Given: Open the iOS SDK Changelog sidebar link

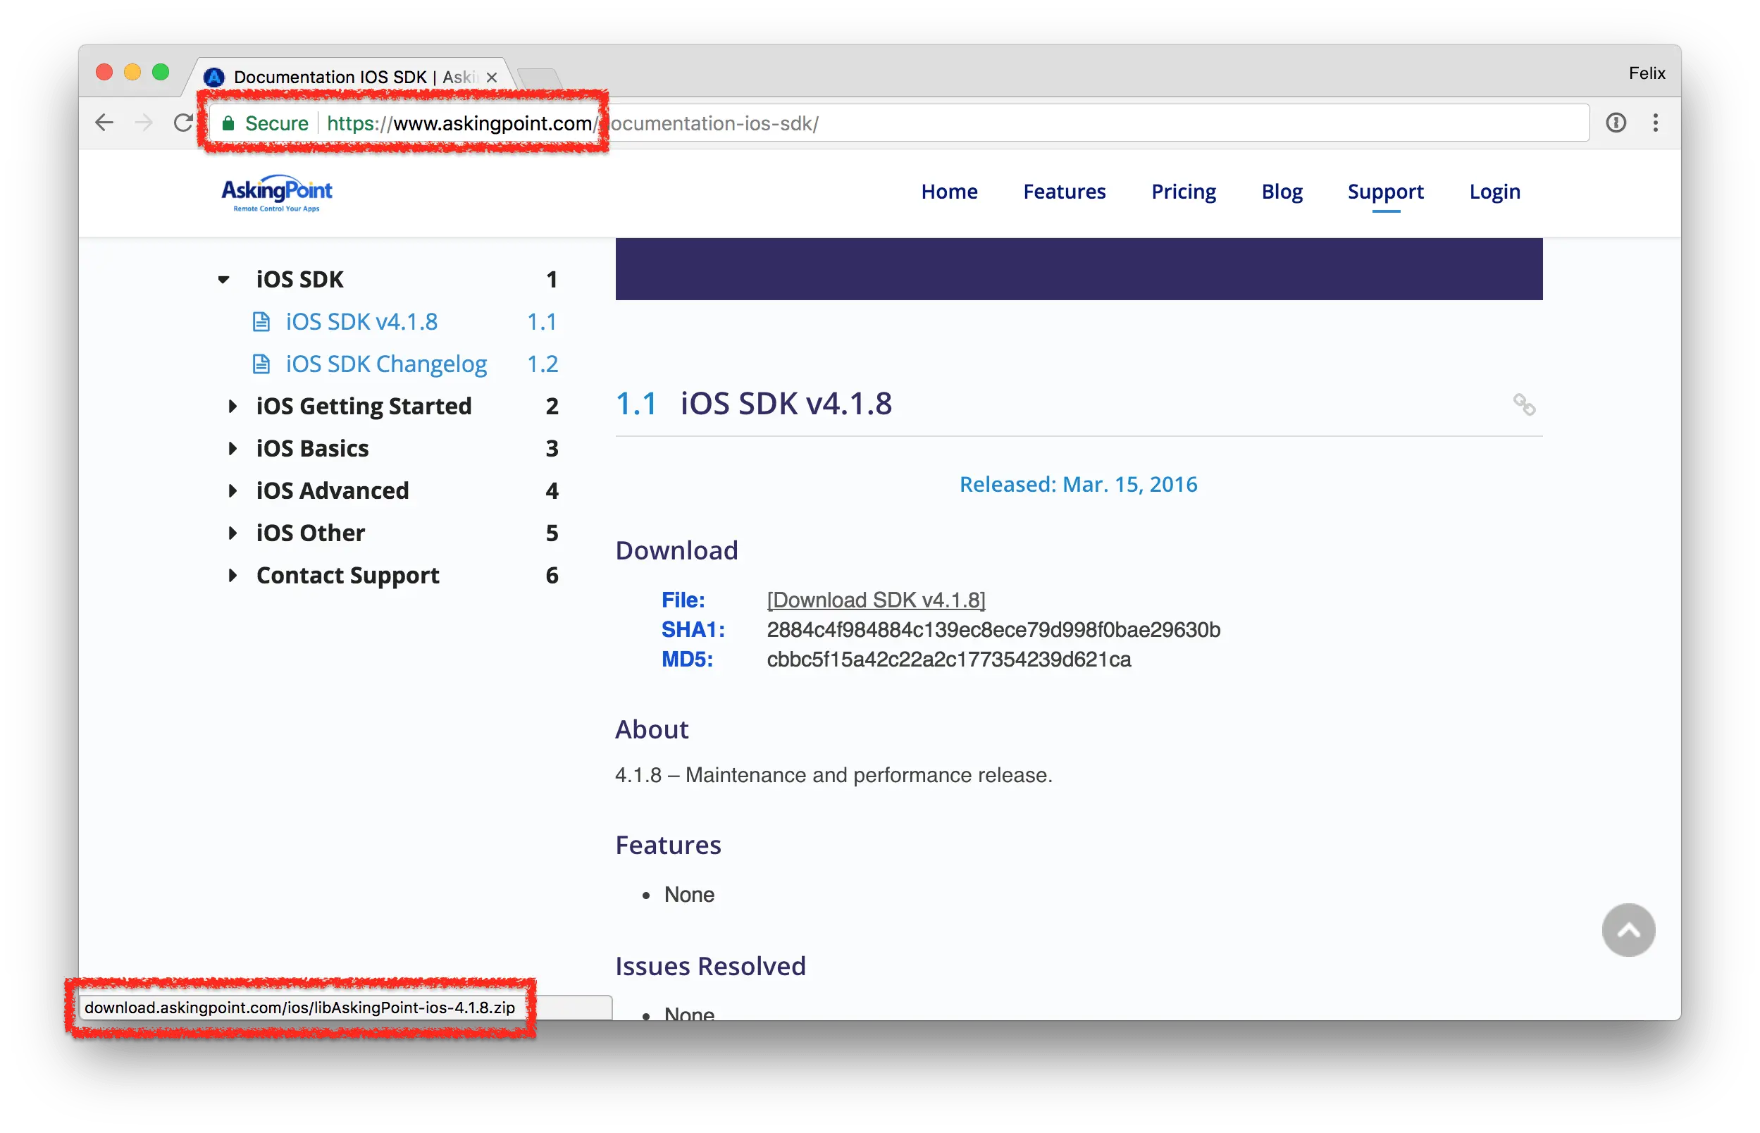Looking at the screenshot, I should tap(386, 364).
